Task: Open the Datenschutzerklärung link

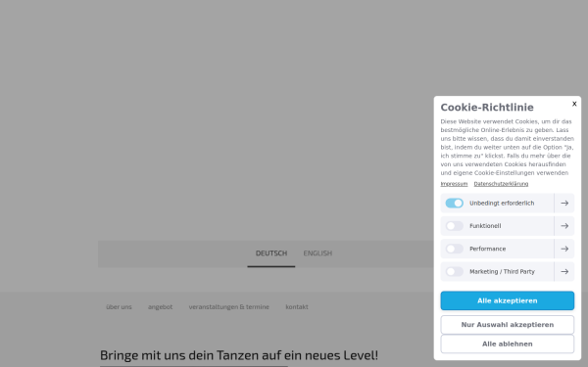Action: [501, 184]
